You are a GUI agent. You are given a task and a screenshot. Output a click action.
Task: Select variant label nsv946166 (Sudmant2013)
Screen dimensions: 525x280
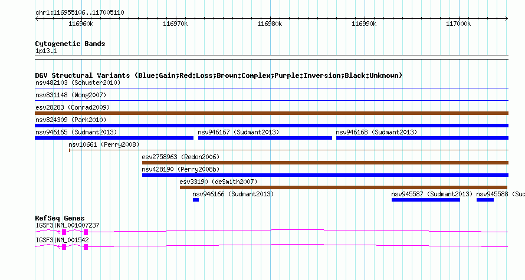233,194
